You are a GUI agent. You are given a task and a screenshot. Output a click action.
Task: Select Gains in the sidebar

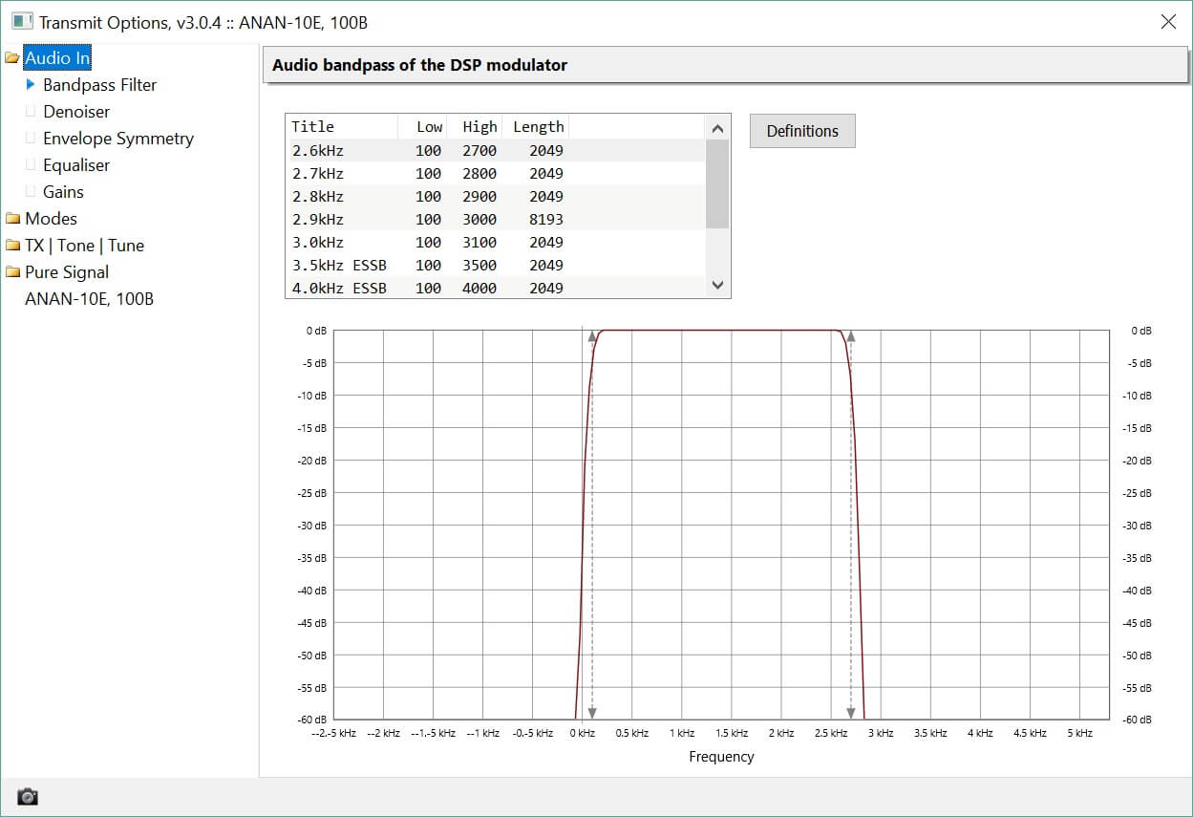coord(63,192)
